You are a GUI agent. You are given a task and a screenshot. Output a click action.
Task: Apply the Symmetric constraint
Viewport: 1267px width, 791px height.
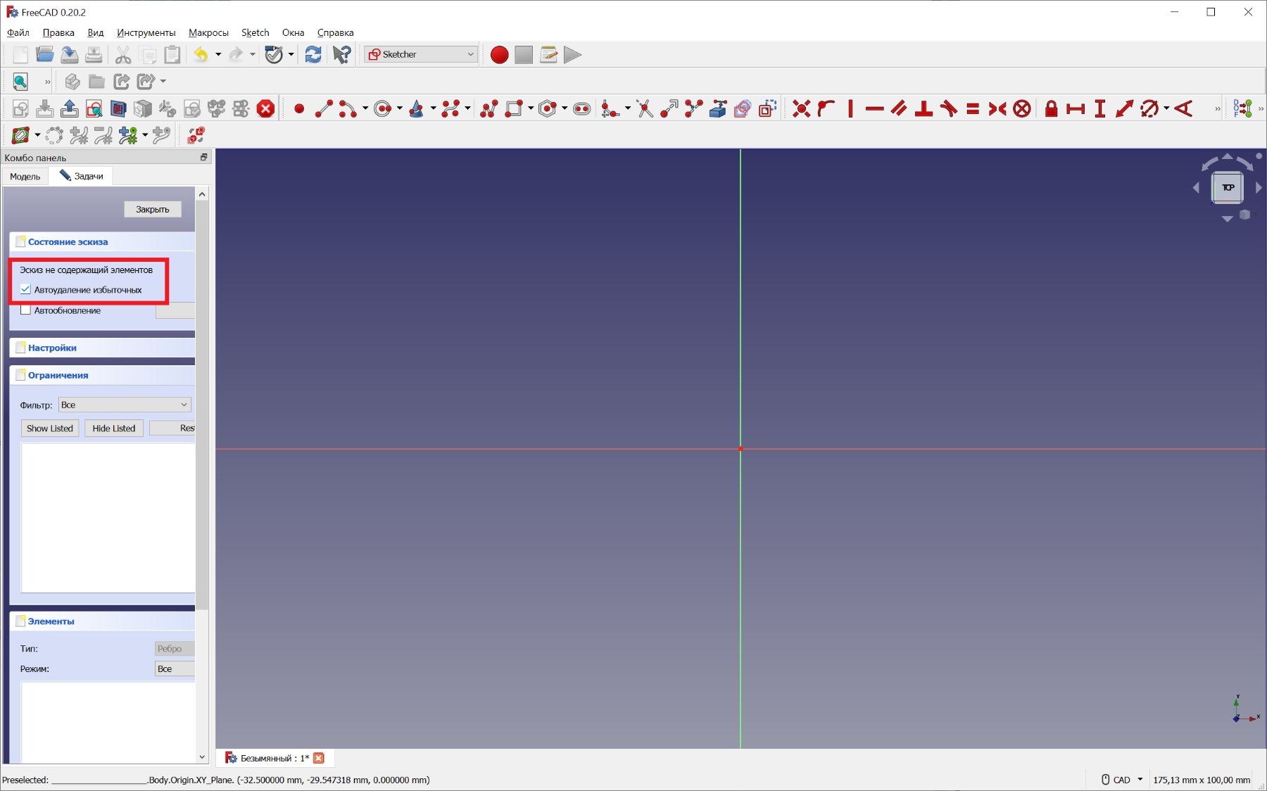(x=997, y=108)
